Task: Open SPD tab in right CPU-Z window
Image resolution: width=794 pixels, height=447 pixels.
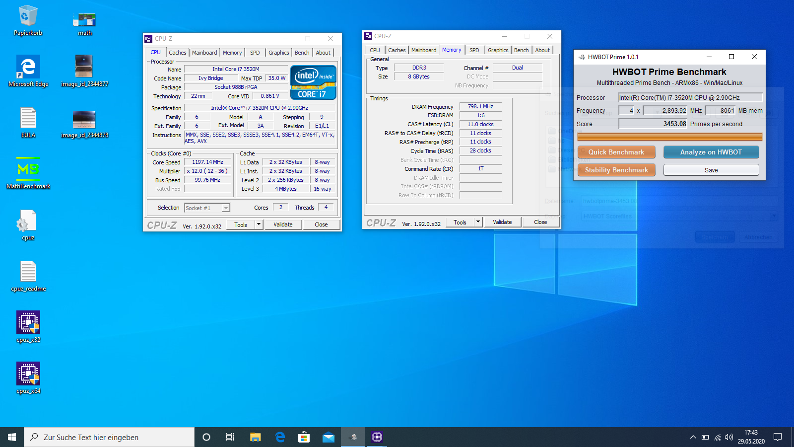Action: 474,50
